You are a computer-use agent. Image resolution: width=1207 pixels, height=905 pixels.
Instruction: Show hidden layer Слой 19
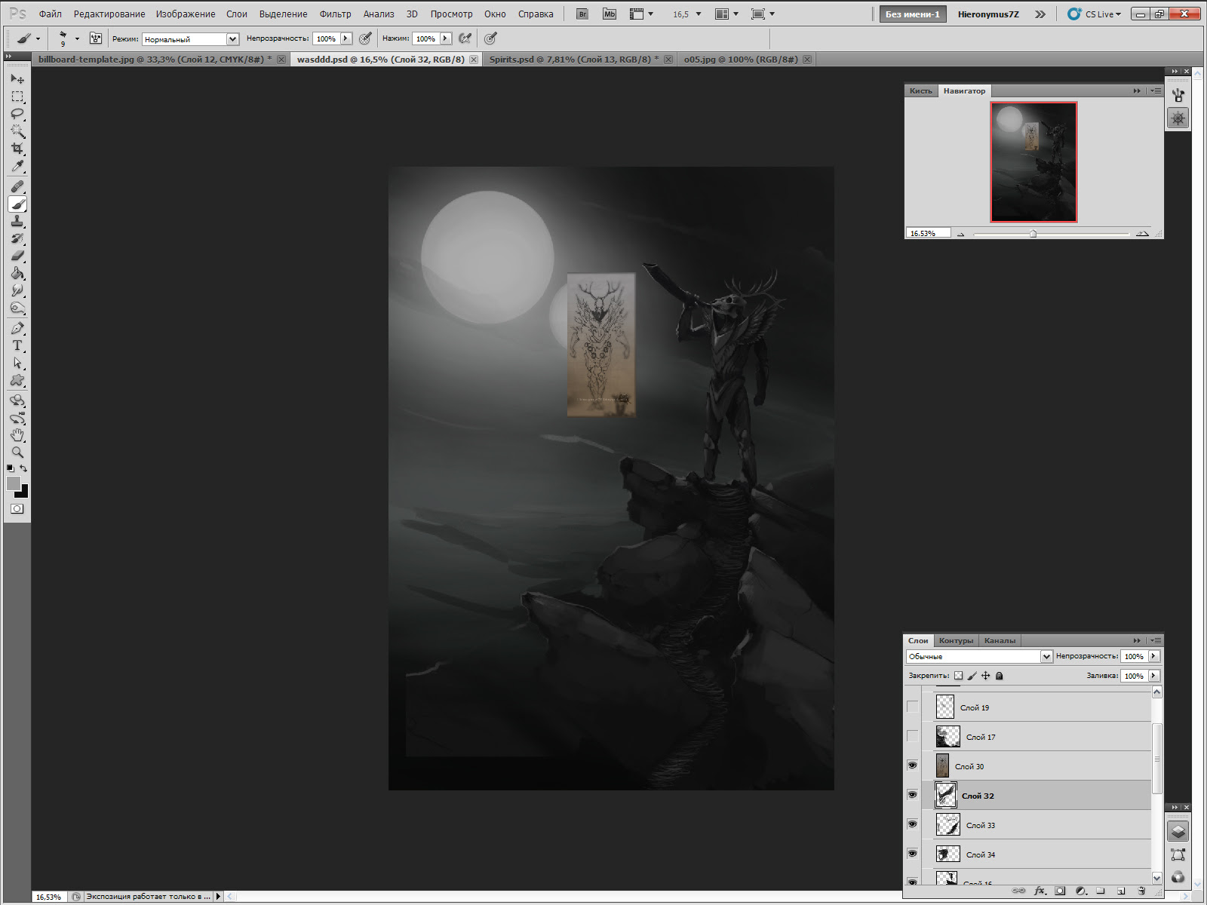coord(912,707)
